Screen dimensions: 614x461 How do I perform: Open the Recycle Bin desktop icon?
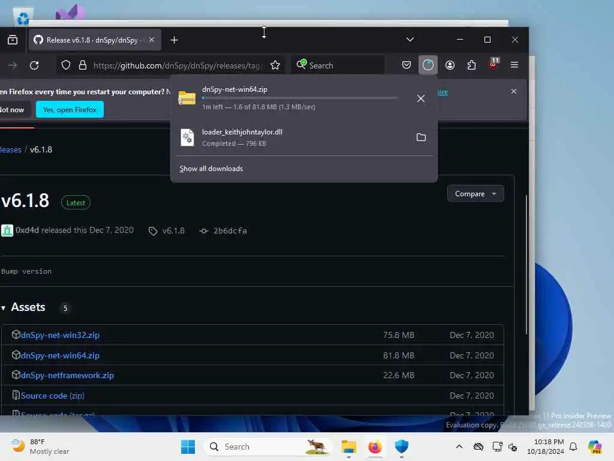point(23,17)
